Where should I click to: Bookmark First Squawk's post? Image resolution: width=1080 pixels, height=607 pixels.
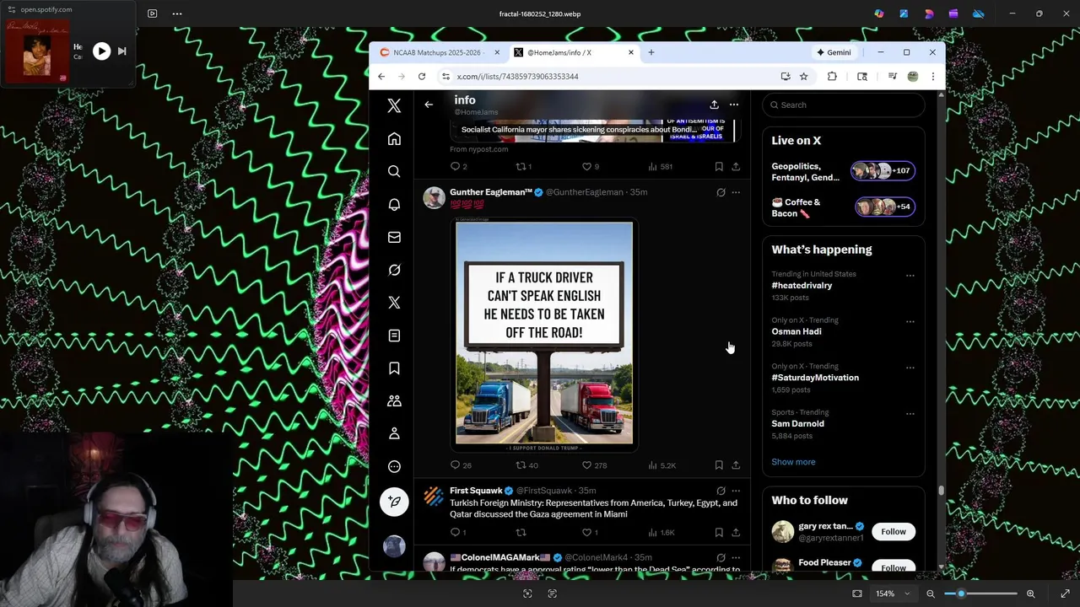pyautogui.click(x=719, y=533)
